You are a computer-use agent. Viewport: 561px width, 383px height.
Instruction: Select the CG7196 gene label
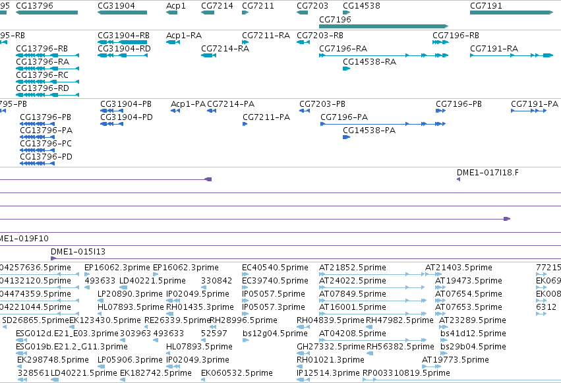335,19
